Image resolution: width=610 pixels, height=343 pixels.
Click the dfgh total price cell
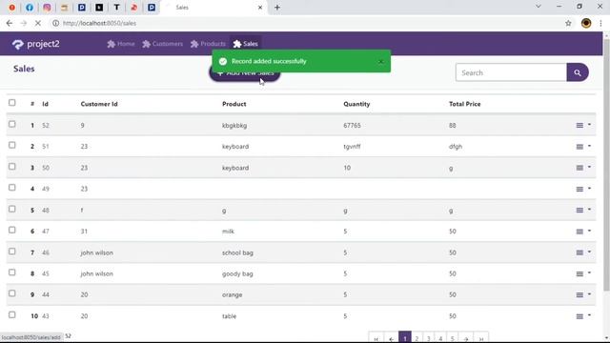pos(456,147)
